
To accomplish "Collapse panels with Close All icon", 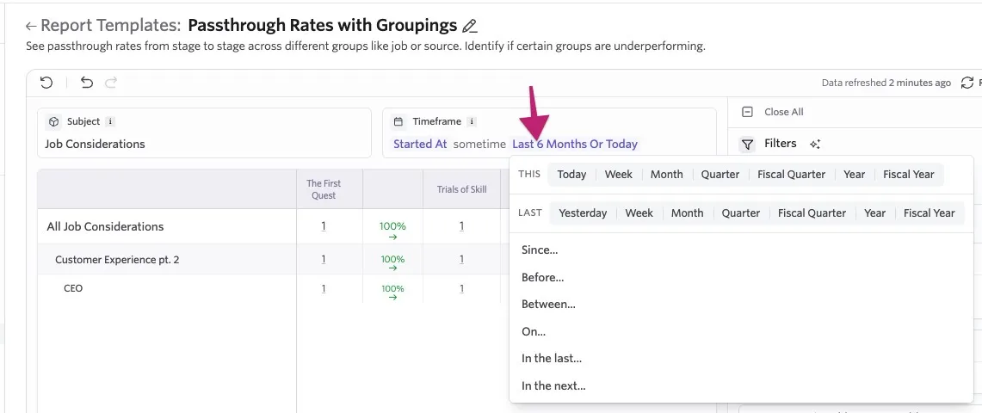I will point(747,112).
